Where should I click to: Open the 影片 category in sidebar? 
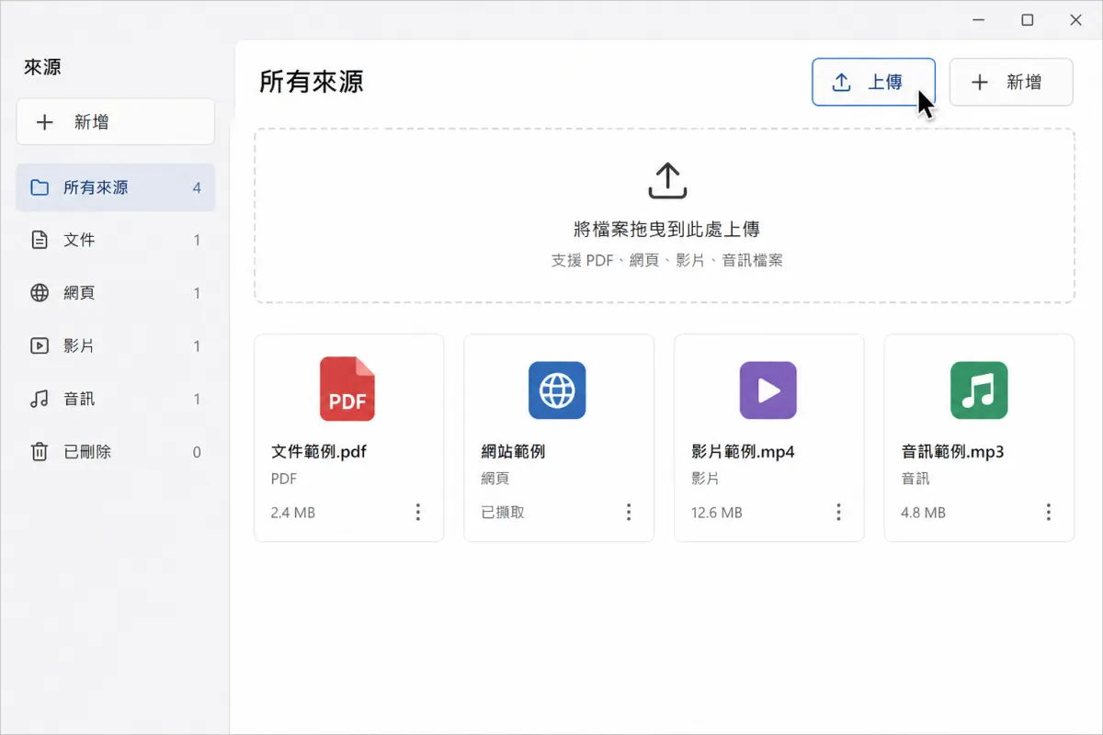115,346
